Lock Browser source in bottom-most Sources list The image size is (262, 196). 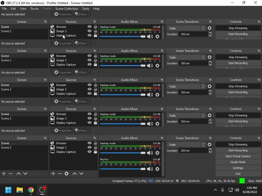[95, 143]
